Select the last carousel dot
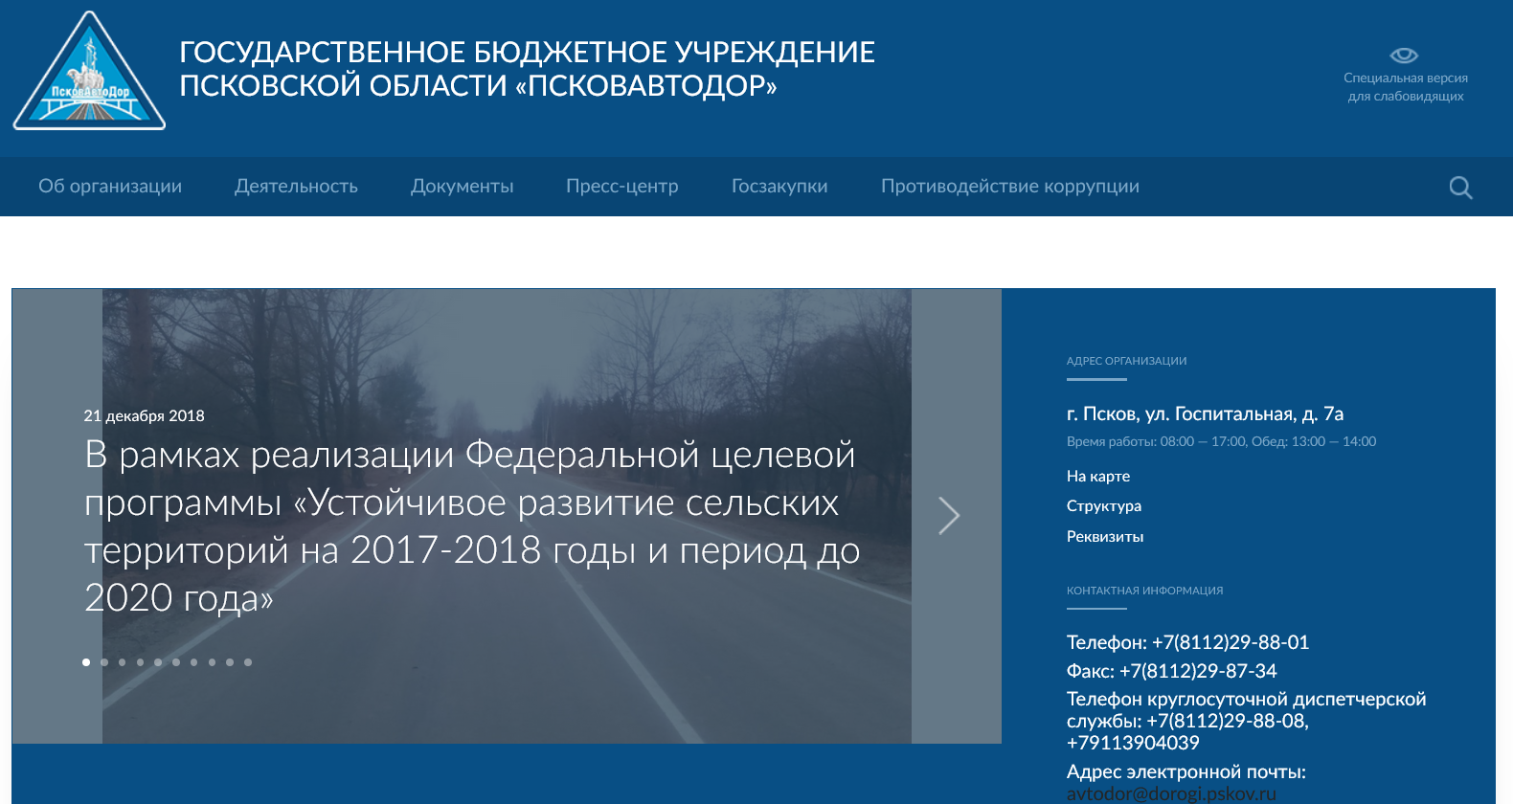 click(x=248, y=662)
